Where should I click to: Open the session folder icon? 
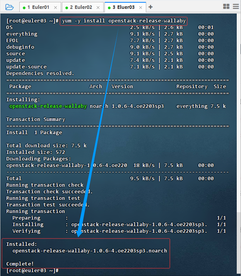tap(9, 7)
